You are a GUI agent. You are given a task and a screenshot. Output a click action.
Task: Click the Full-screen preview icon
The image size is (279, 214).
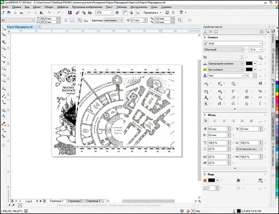(117, 13)
